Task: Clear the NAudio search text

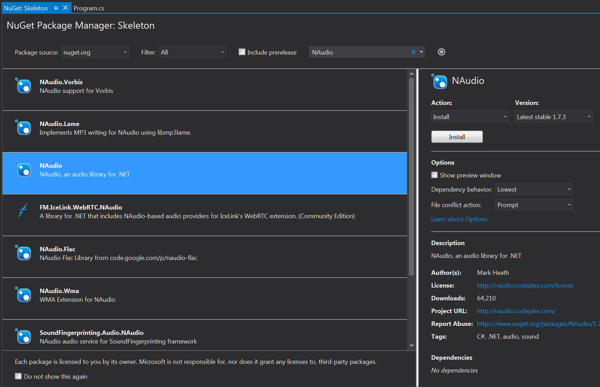Action: click(413, 52)
